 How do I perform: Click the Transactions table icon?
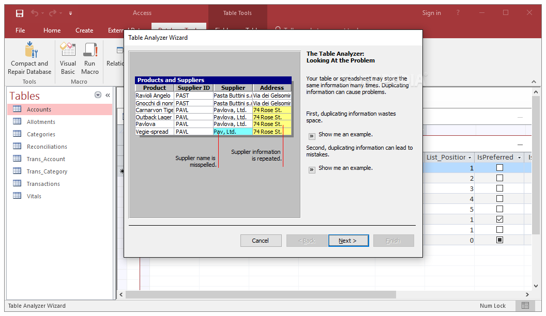pyautogui.click(x=17, y=183)
